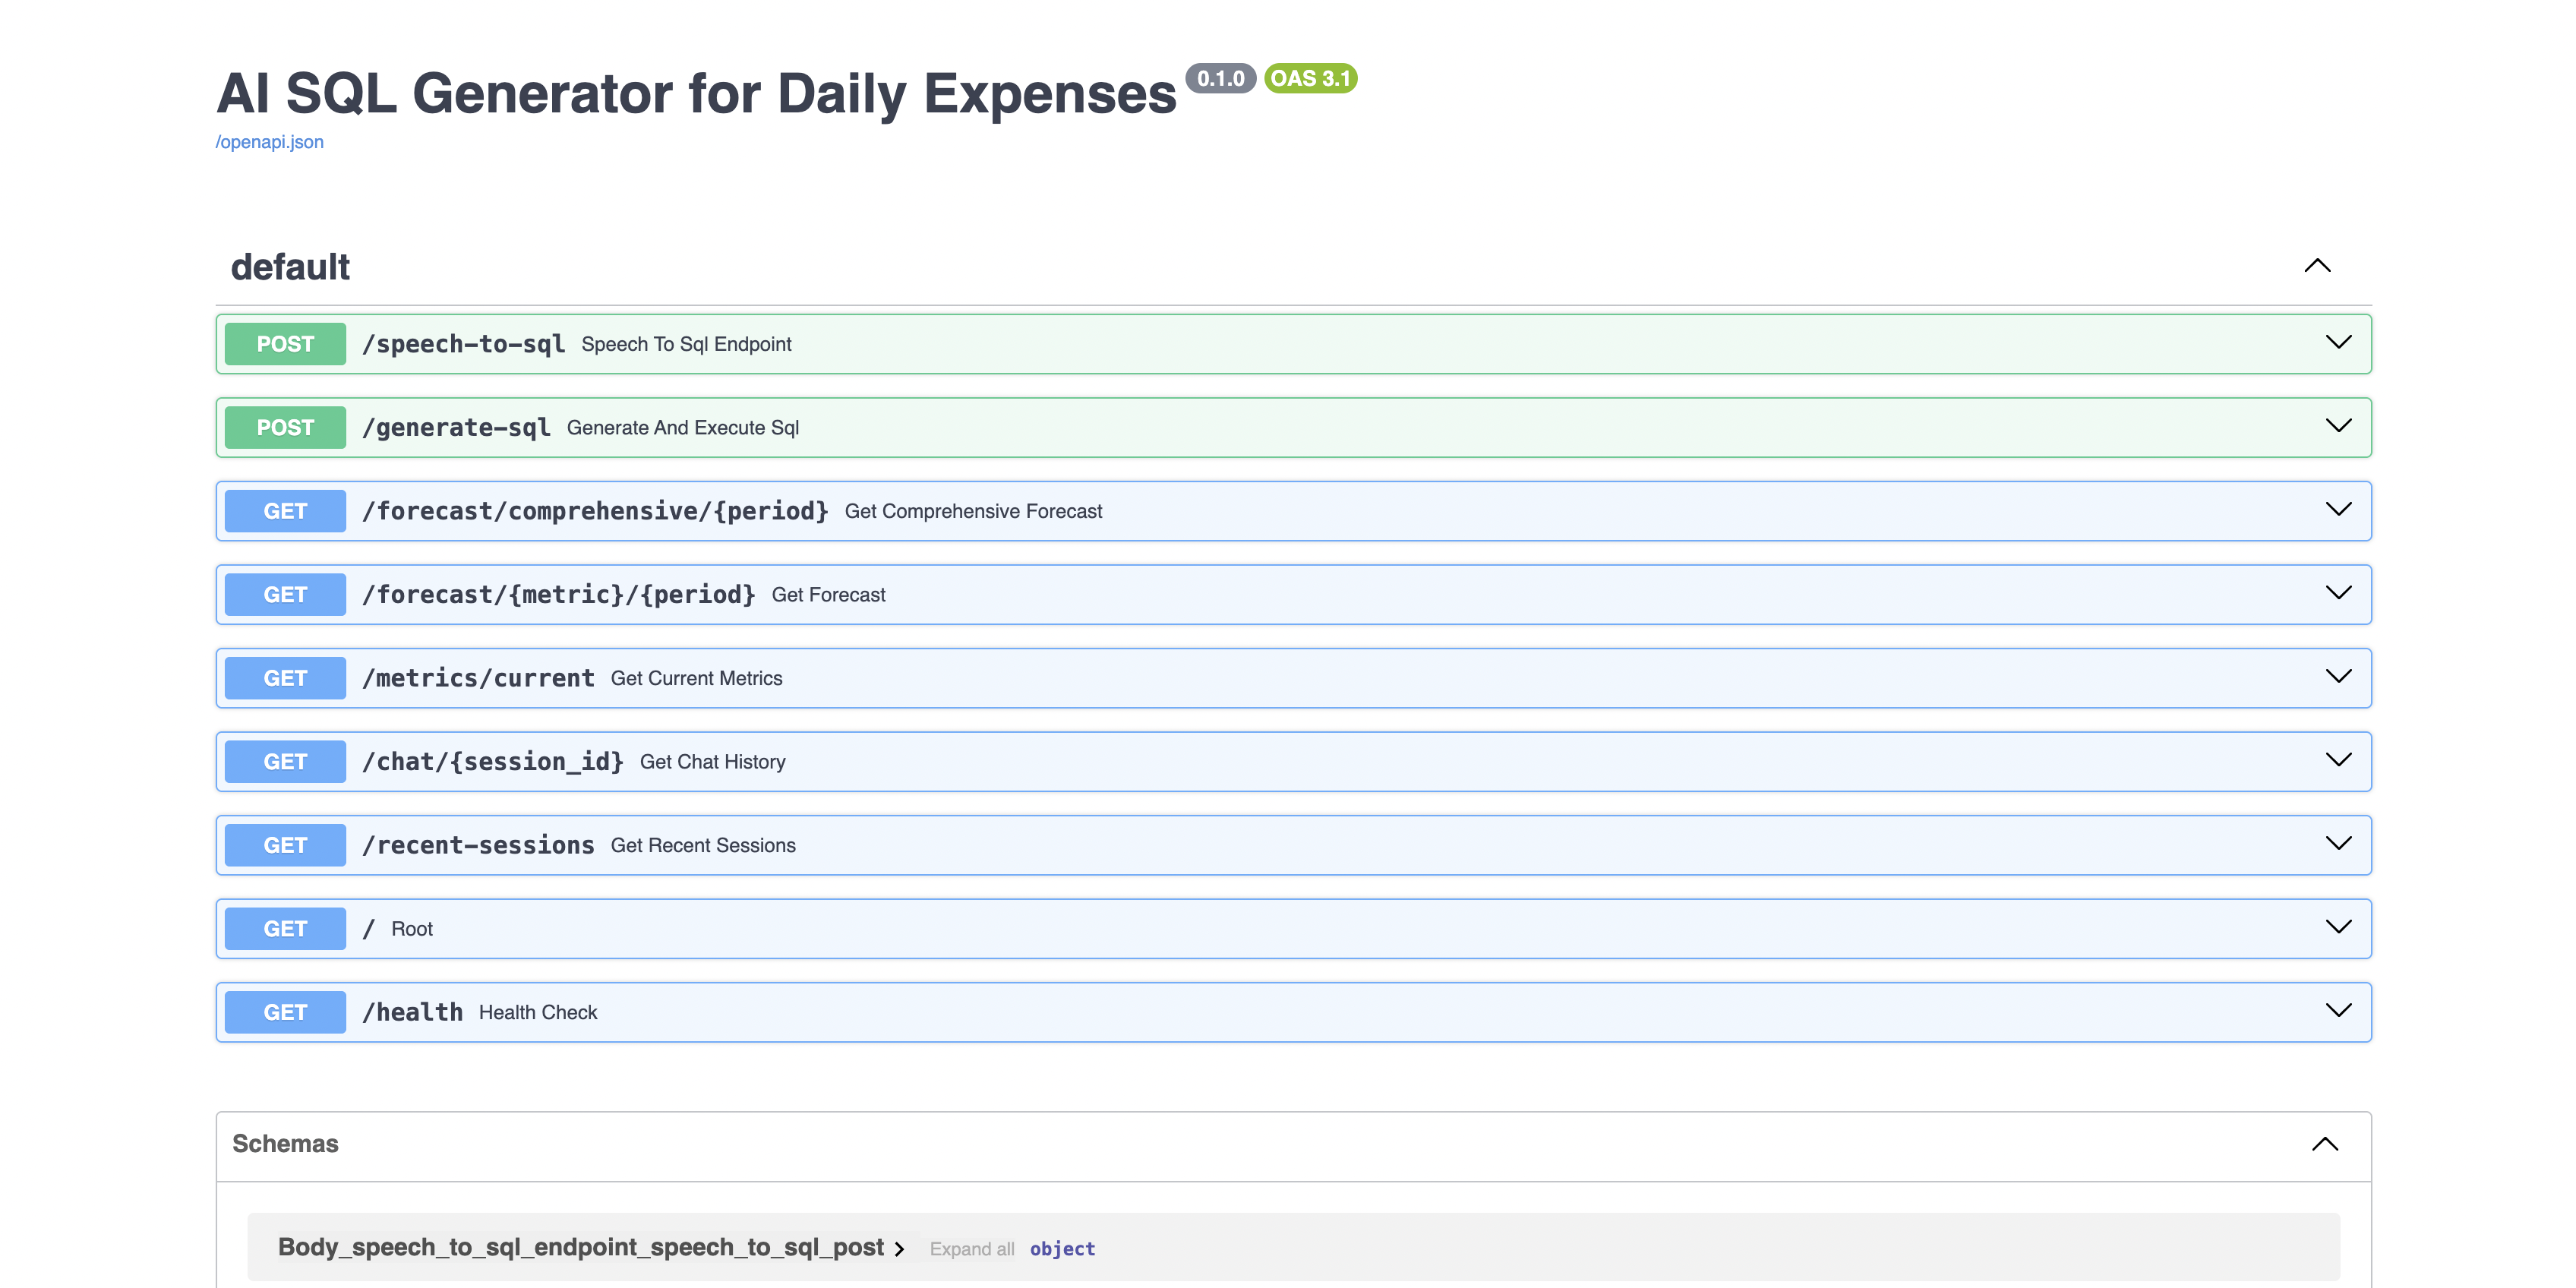Expand the /generate-sql endpoint arrow
The width and height of the screenshot is (2576, 1288).
pyautogui.click(x=2338, y=427)
